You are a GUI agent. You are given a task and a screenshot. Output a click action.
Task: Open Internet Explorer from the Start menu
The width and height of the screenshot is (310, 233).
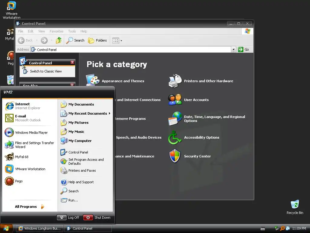pos(30,106)
